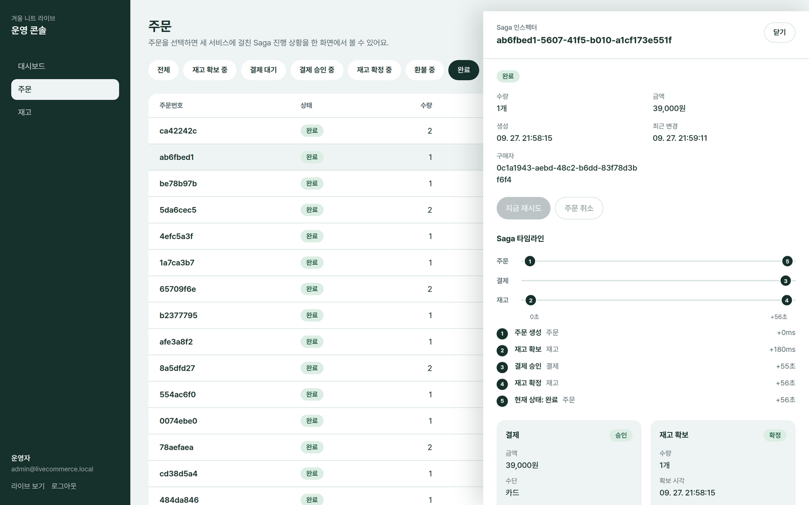Click step 1 badge beside 주문 생성

point(502,334)
